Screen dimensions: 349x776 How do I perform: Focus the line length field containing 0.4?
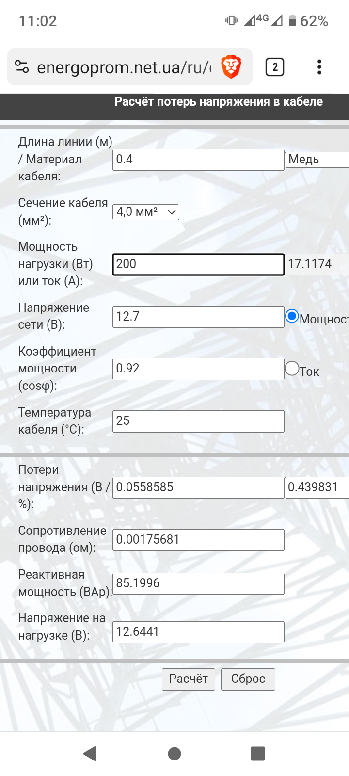198,160
